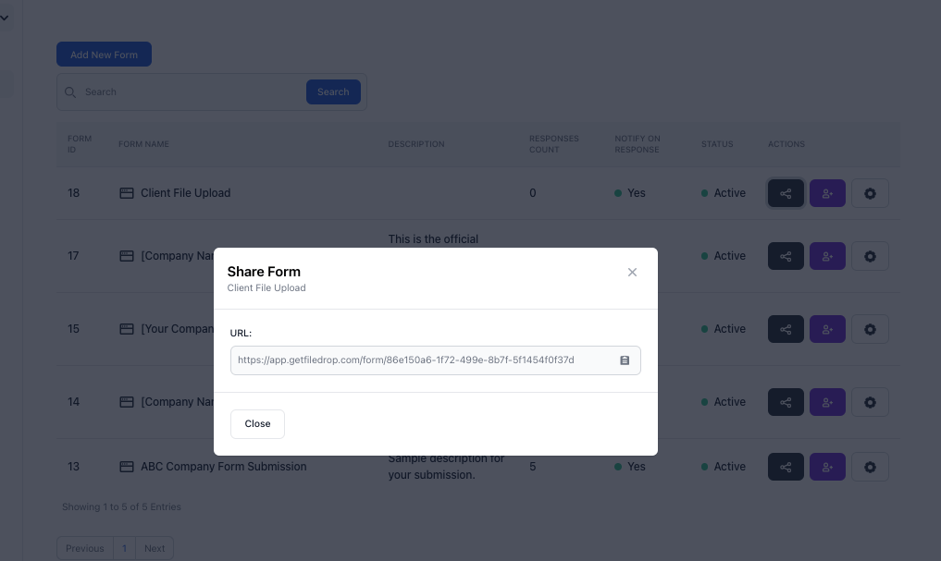Click form icon beside ABC Company Form Submission
941x561 pixels.
127,467
